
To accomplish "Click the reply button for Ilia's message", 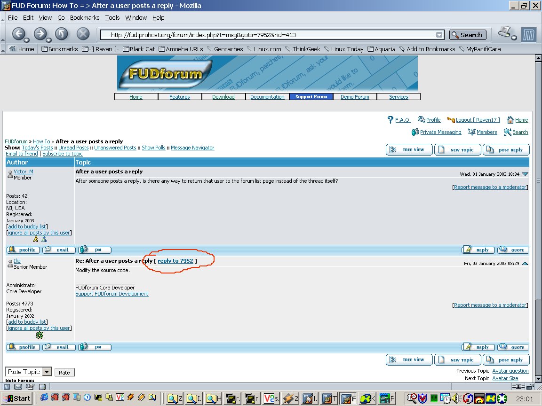I will 478,347.
